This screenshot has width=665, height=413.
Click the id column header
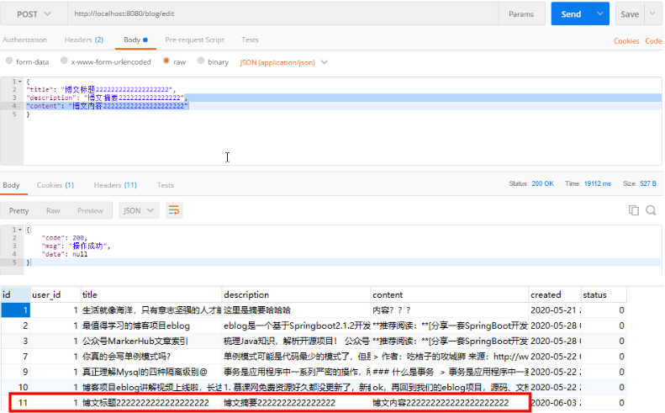coord(15,294)
